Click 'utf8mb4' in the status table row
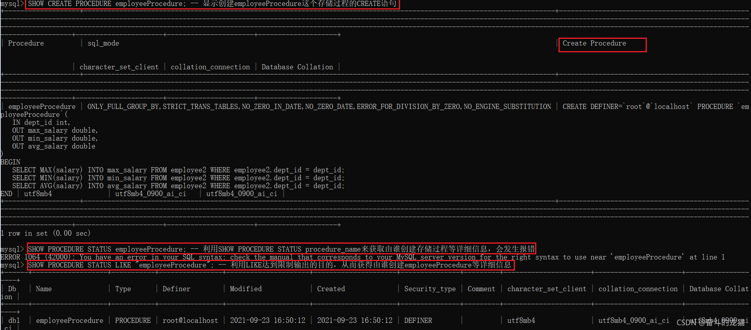The image size is (751, 330). [x=521, y=320]
